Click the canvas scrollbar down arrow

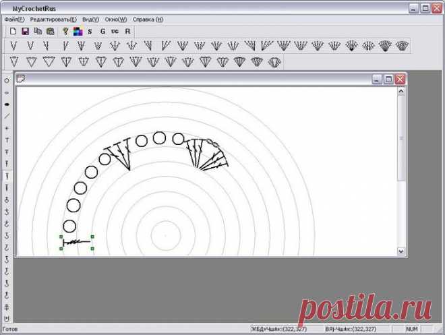point(400,251)
